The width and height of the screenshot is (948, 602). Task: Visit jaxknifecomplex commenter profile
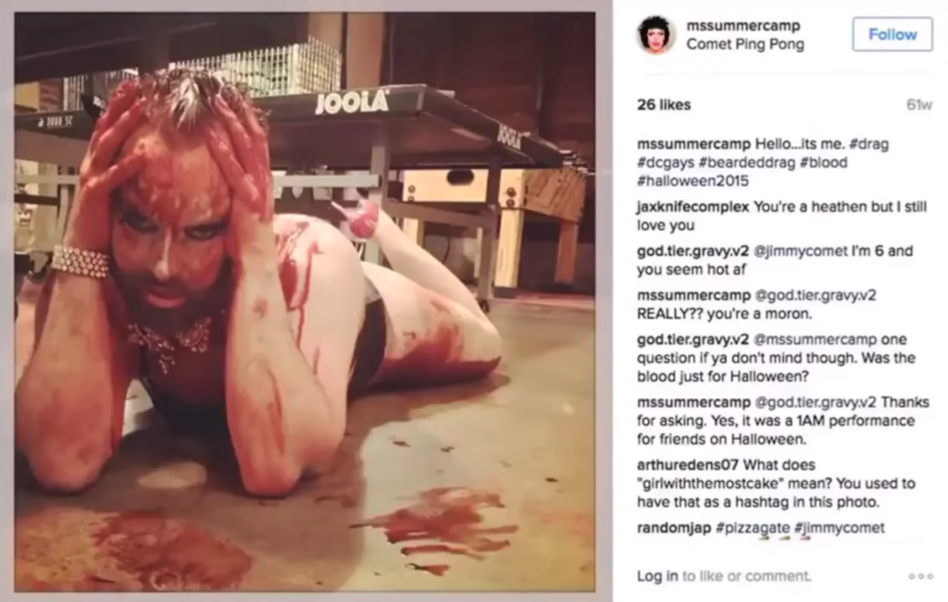tap(692, 206)
